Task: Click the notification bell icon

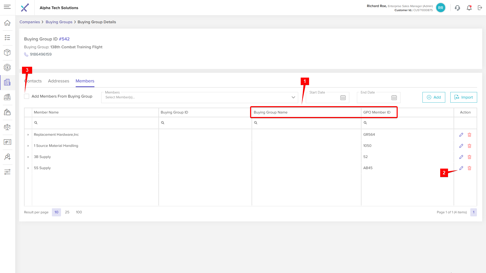Action: (x=469, y=8)
